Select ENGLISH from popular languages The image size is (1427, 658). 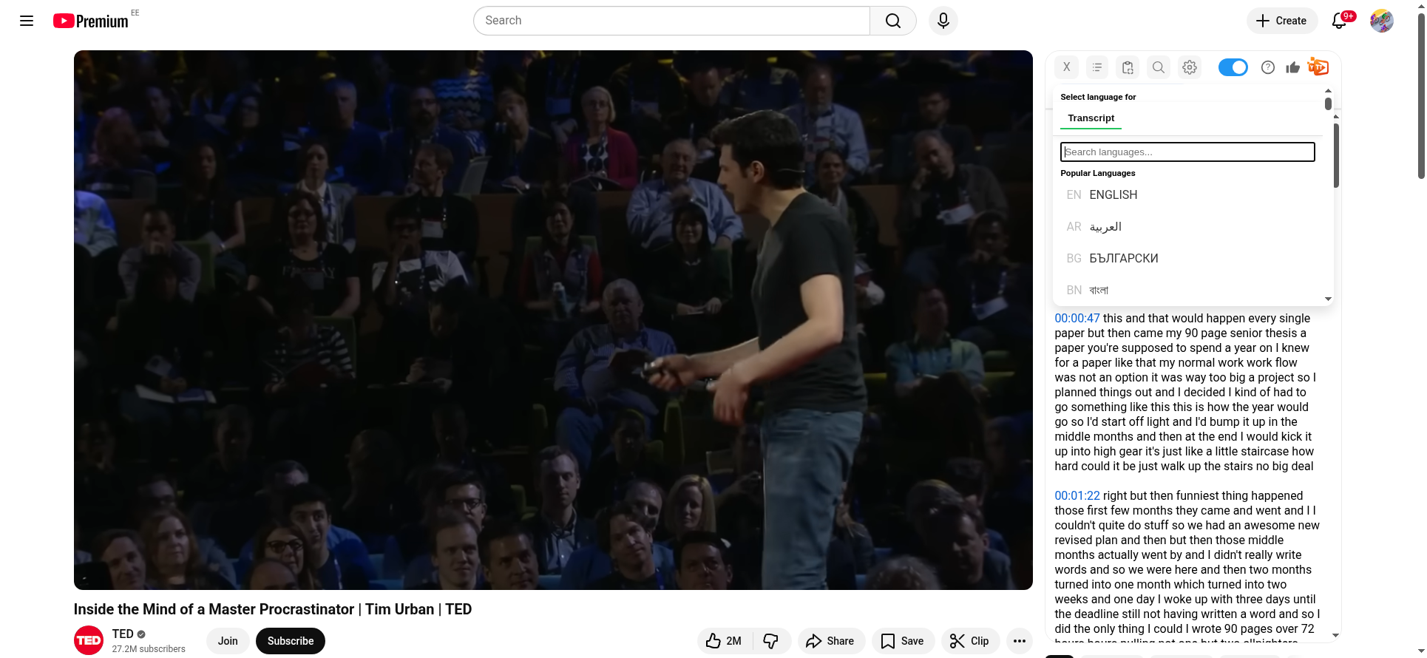click(1113, 194)
